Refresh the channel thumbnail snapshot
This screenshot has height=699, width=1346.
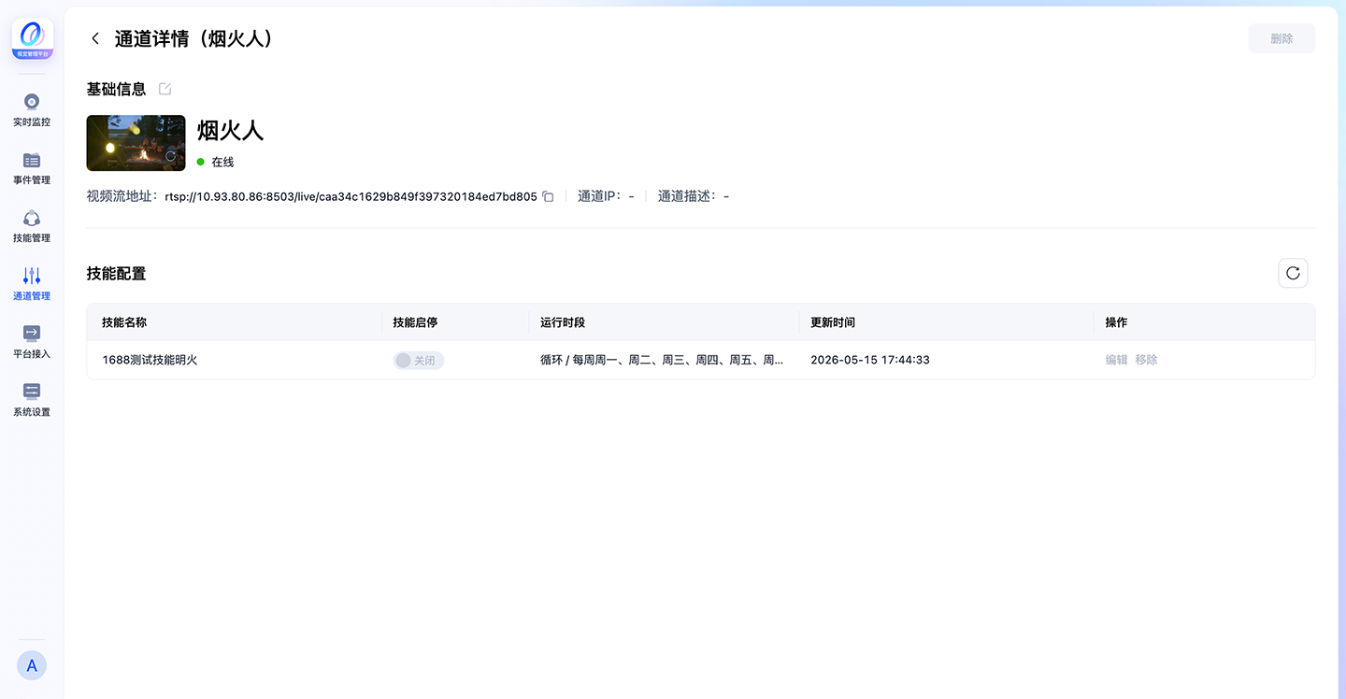(x=170, y=156)
